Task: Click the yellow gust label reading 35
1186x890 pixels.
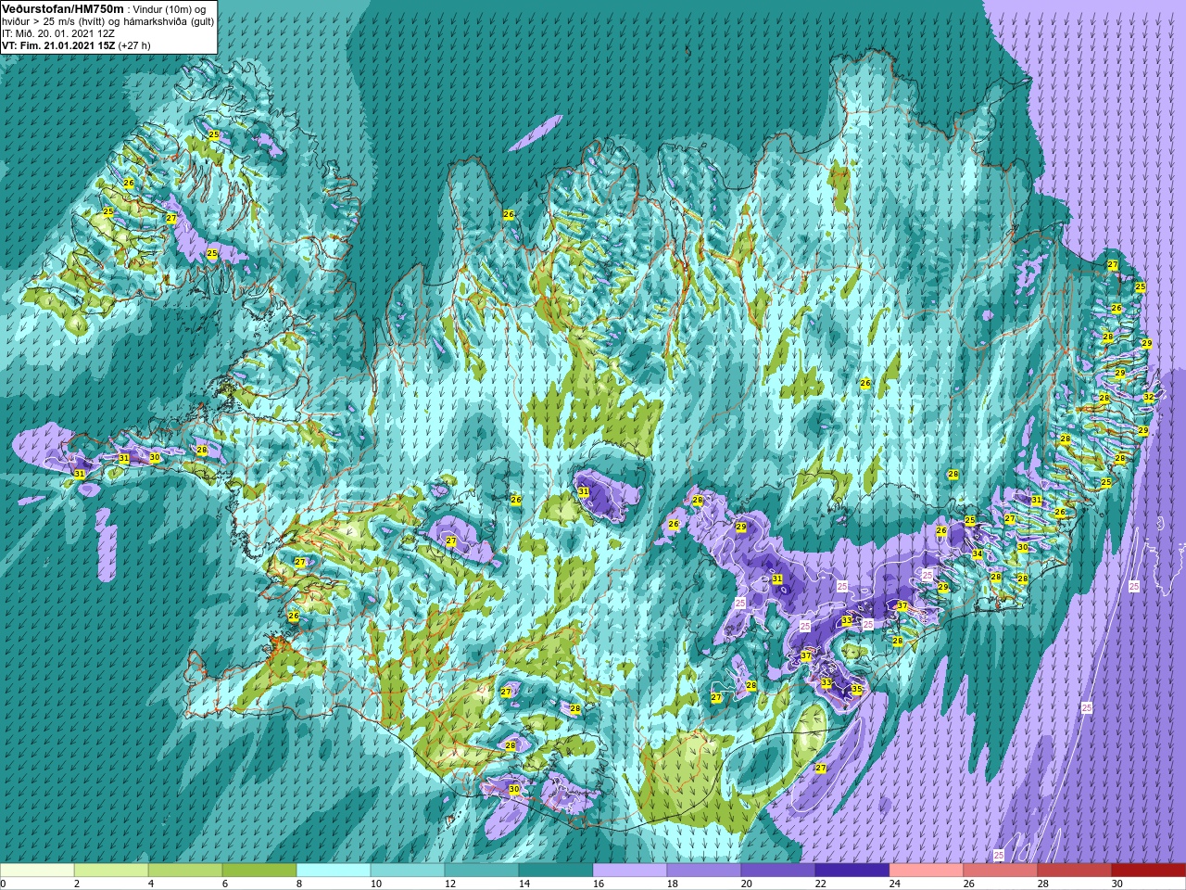Action: (x=856, y=690)
